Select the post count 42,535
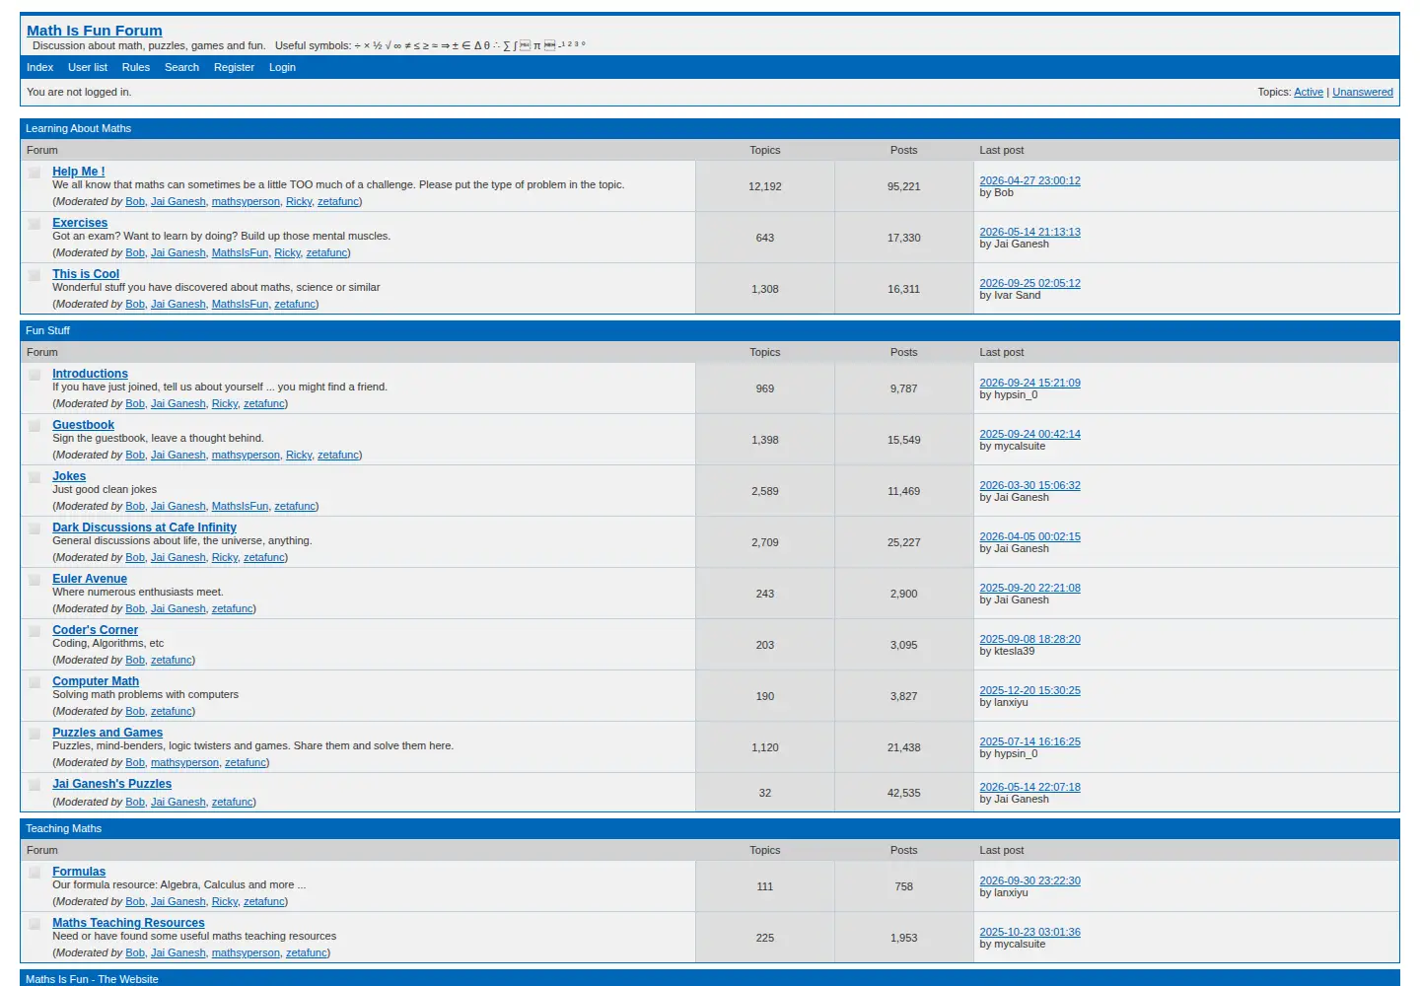 pos(903,793)
